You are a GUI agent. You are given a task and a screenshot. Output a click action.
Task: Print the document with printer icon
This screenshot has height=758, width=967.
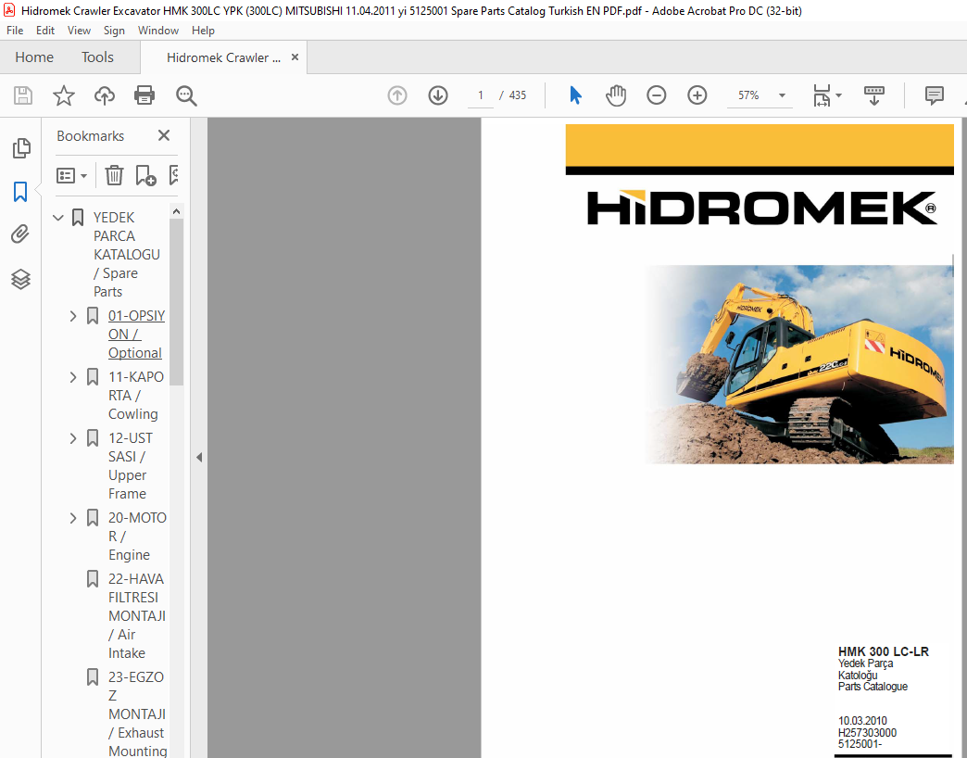click(x=144, y=95)
